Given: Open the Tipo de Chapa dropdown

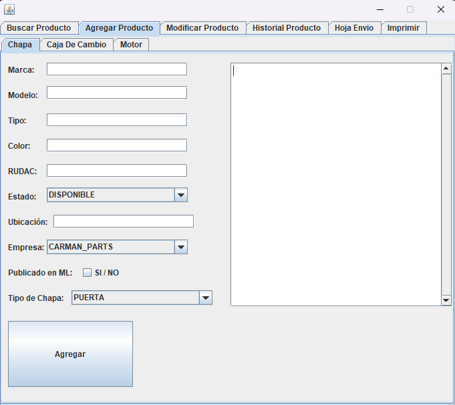Looking at the screenshot, I should (206, 298).
